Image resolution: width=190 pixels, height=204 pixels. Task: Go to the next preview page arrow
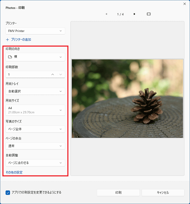[134, 14]
